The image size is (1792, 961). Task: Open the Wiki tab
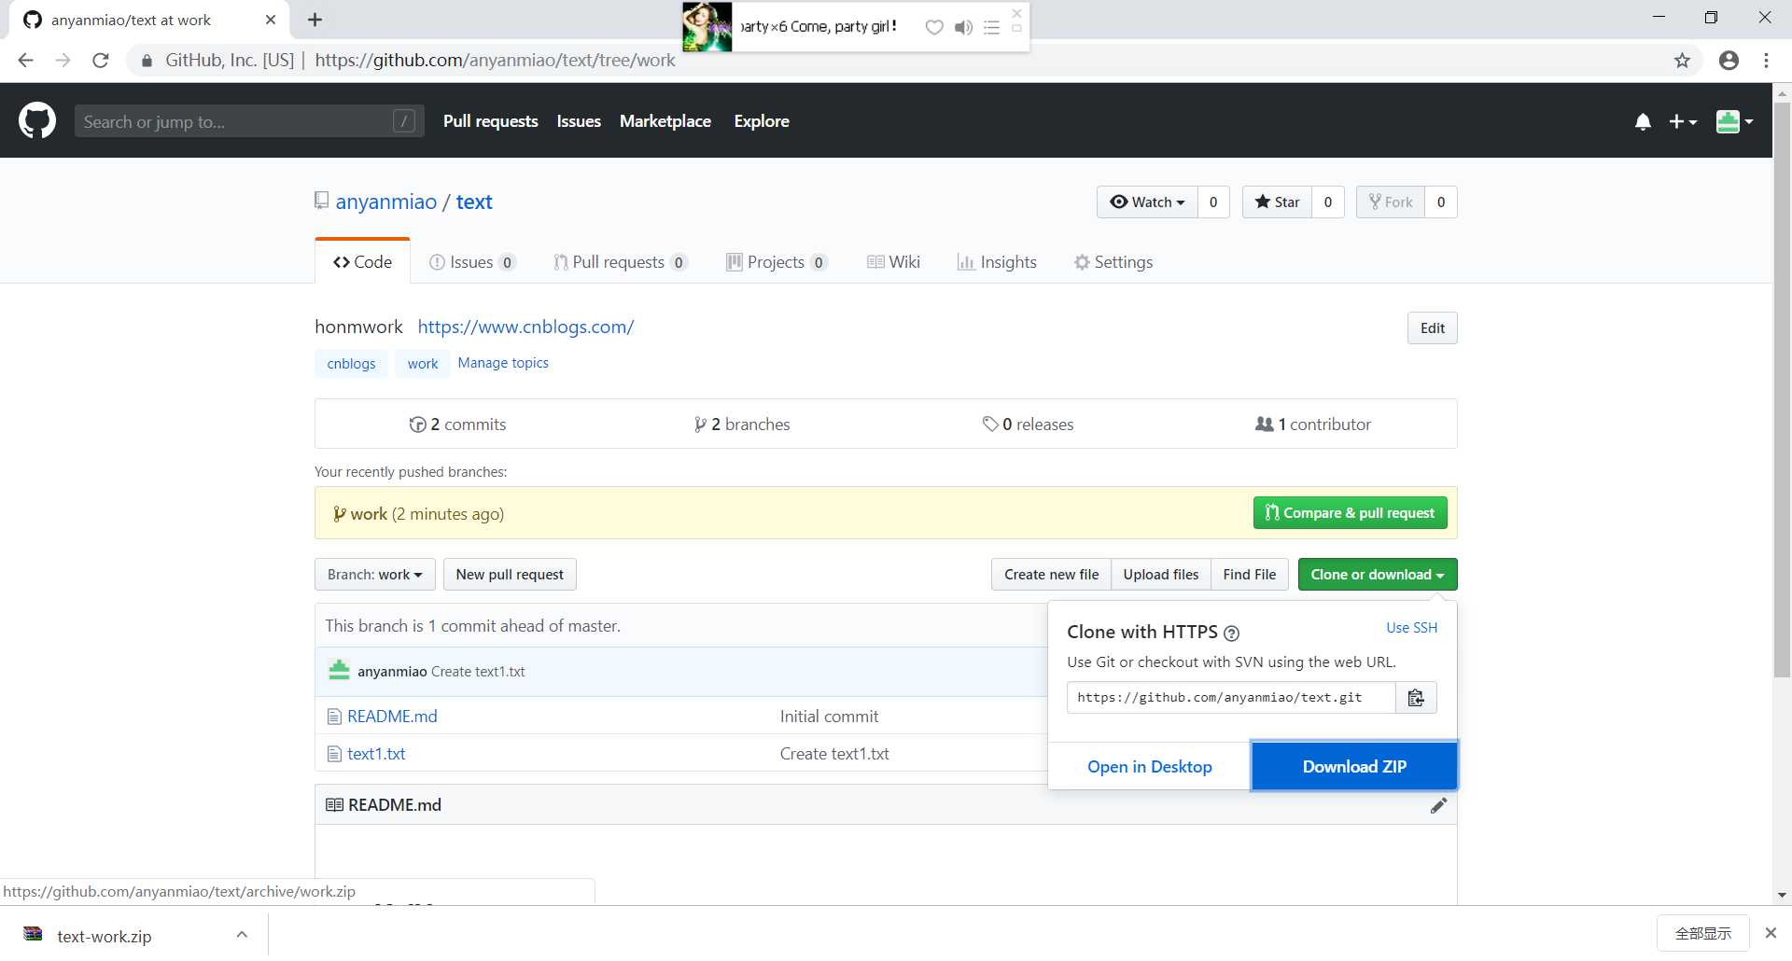click(x=893, y=262)
